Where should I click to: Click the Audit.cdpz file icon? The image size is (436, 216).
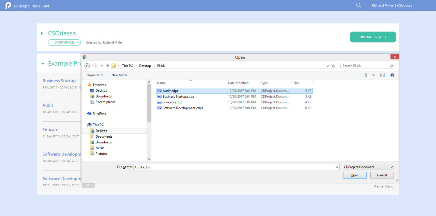tap(159, 91)
